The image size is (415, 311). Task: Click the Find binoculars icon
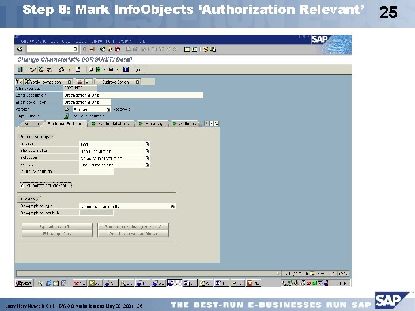click(135, 49)
